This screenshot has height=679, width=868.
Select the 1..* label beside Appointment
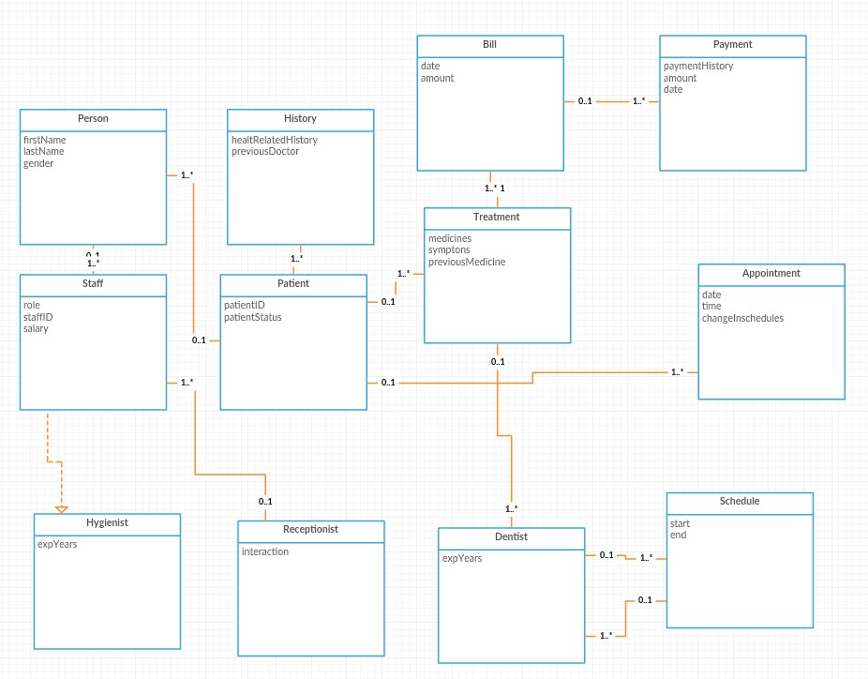pyautogui.click(x=676, y=371)
